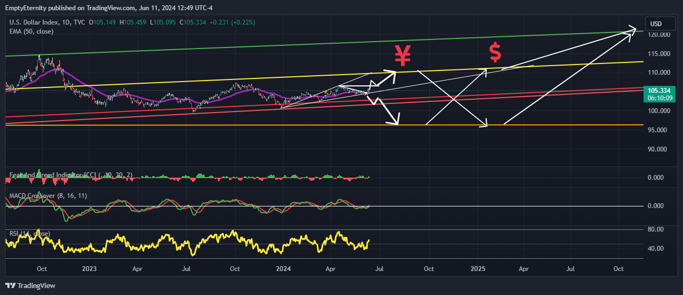The height and width of the screenshot is (295, 683).
Task: Click the 100.000 price axis label
Action: pos(658,111)
